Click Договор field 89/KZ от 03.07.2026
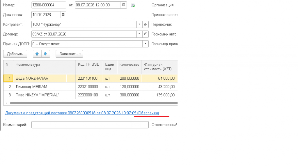Screen dimensions: 298x166 (x=84, y=34)
